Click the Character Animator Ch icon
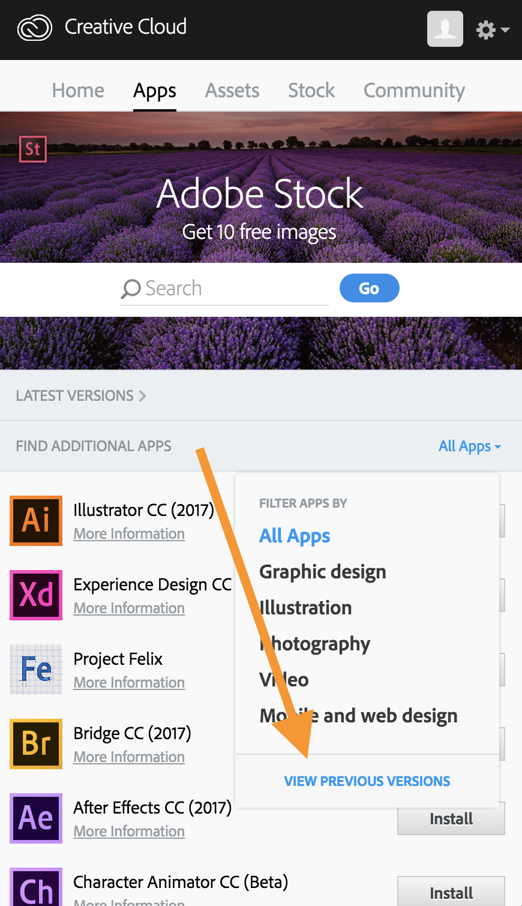Viewport: 522px width, 906px height. 36,888
